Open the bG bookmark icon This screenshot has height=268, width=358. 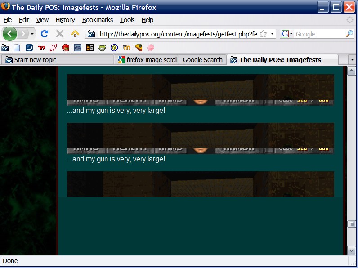point(90,48)
